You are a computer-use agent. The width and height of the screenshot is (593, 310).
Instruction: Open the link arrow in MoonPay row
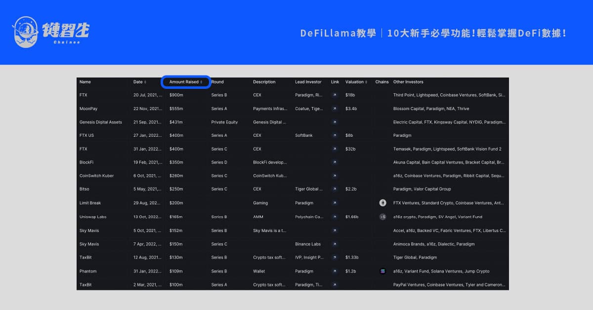click(335, 109)
